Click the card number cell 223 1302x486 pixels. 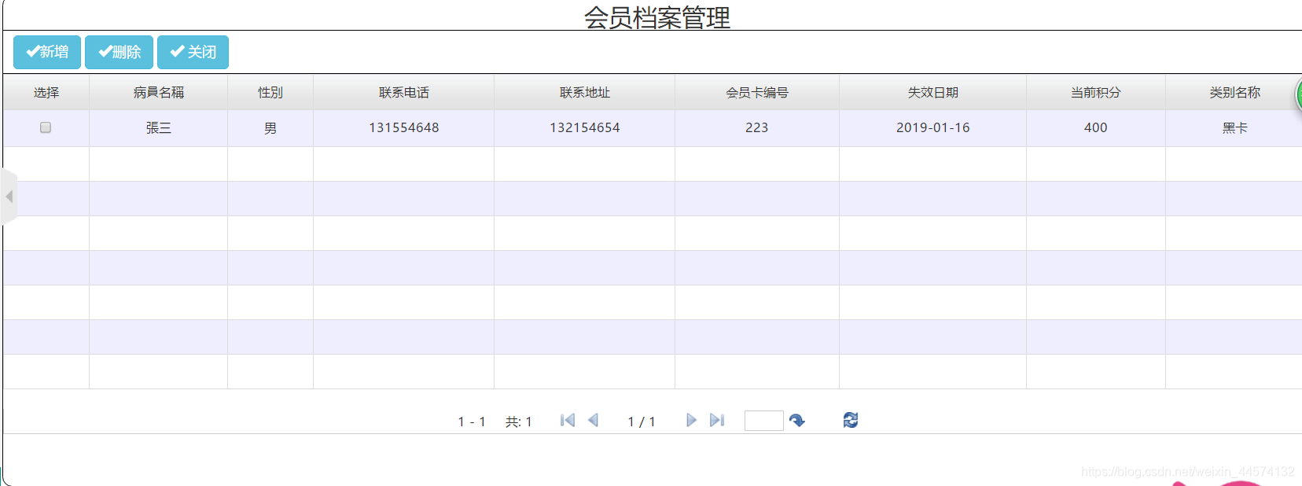pyautogui.click(x=757, y=128)
